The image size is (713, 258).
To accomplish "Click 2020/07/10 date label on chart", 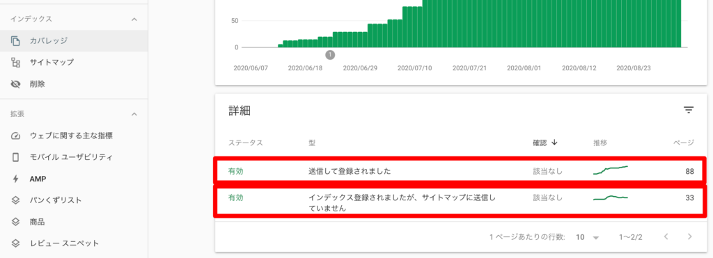I will coord(415,68).
